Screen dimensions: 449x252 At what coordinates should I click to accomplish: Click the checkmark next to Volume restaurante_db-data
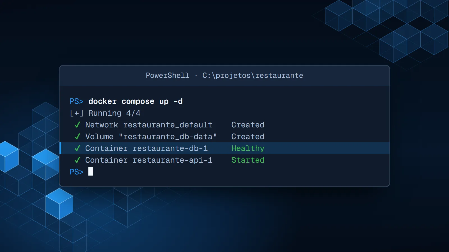click(77, 137)
